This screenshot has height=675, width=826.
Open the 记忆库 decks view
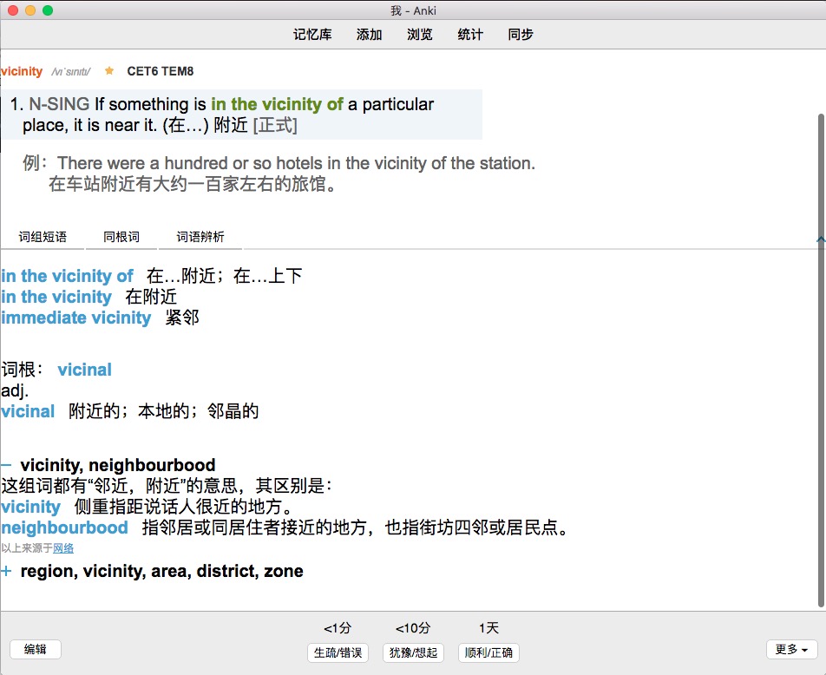(x=312, y=35)
